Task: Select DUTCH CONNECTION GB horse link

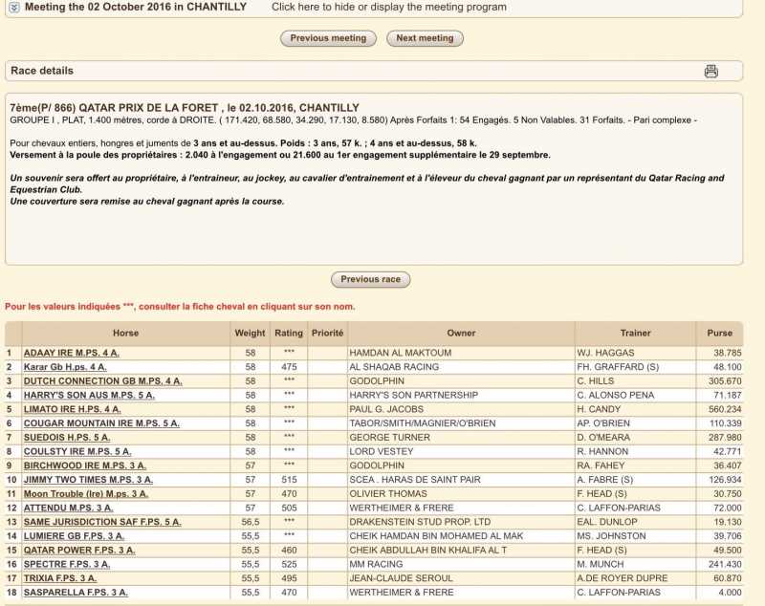Action: tap(102, 380)
